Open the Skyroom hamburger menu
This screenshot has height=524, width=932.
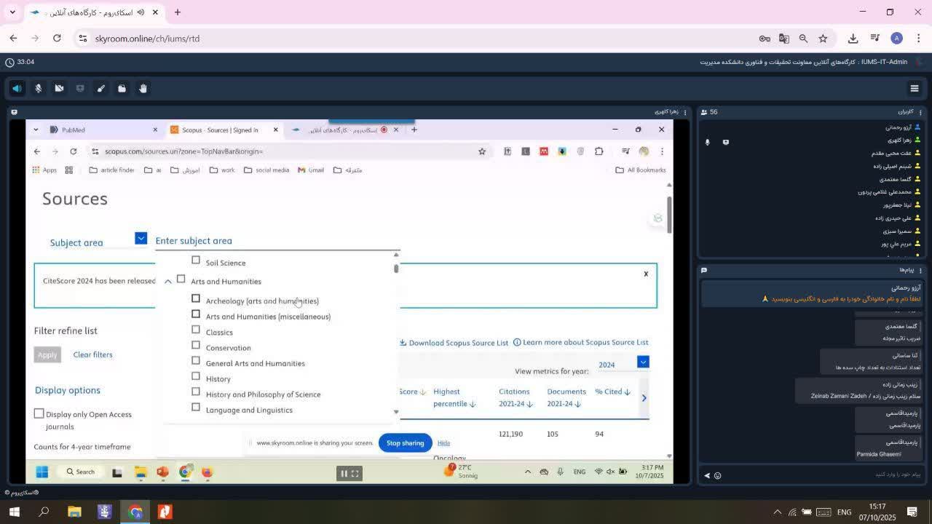coord(915,89)
